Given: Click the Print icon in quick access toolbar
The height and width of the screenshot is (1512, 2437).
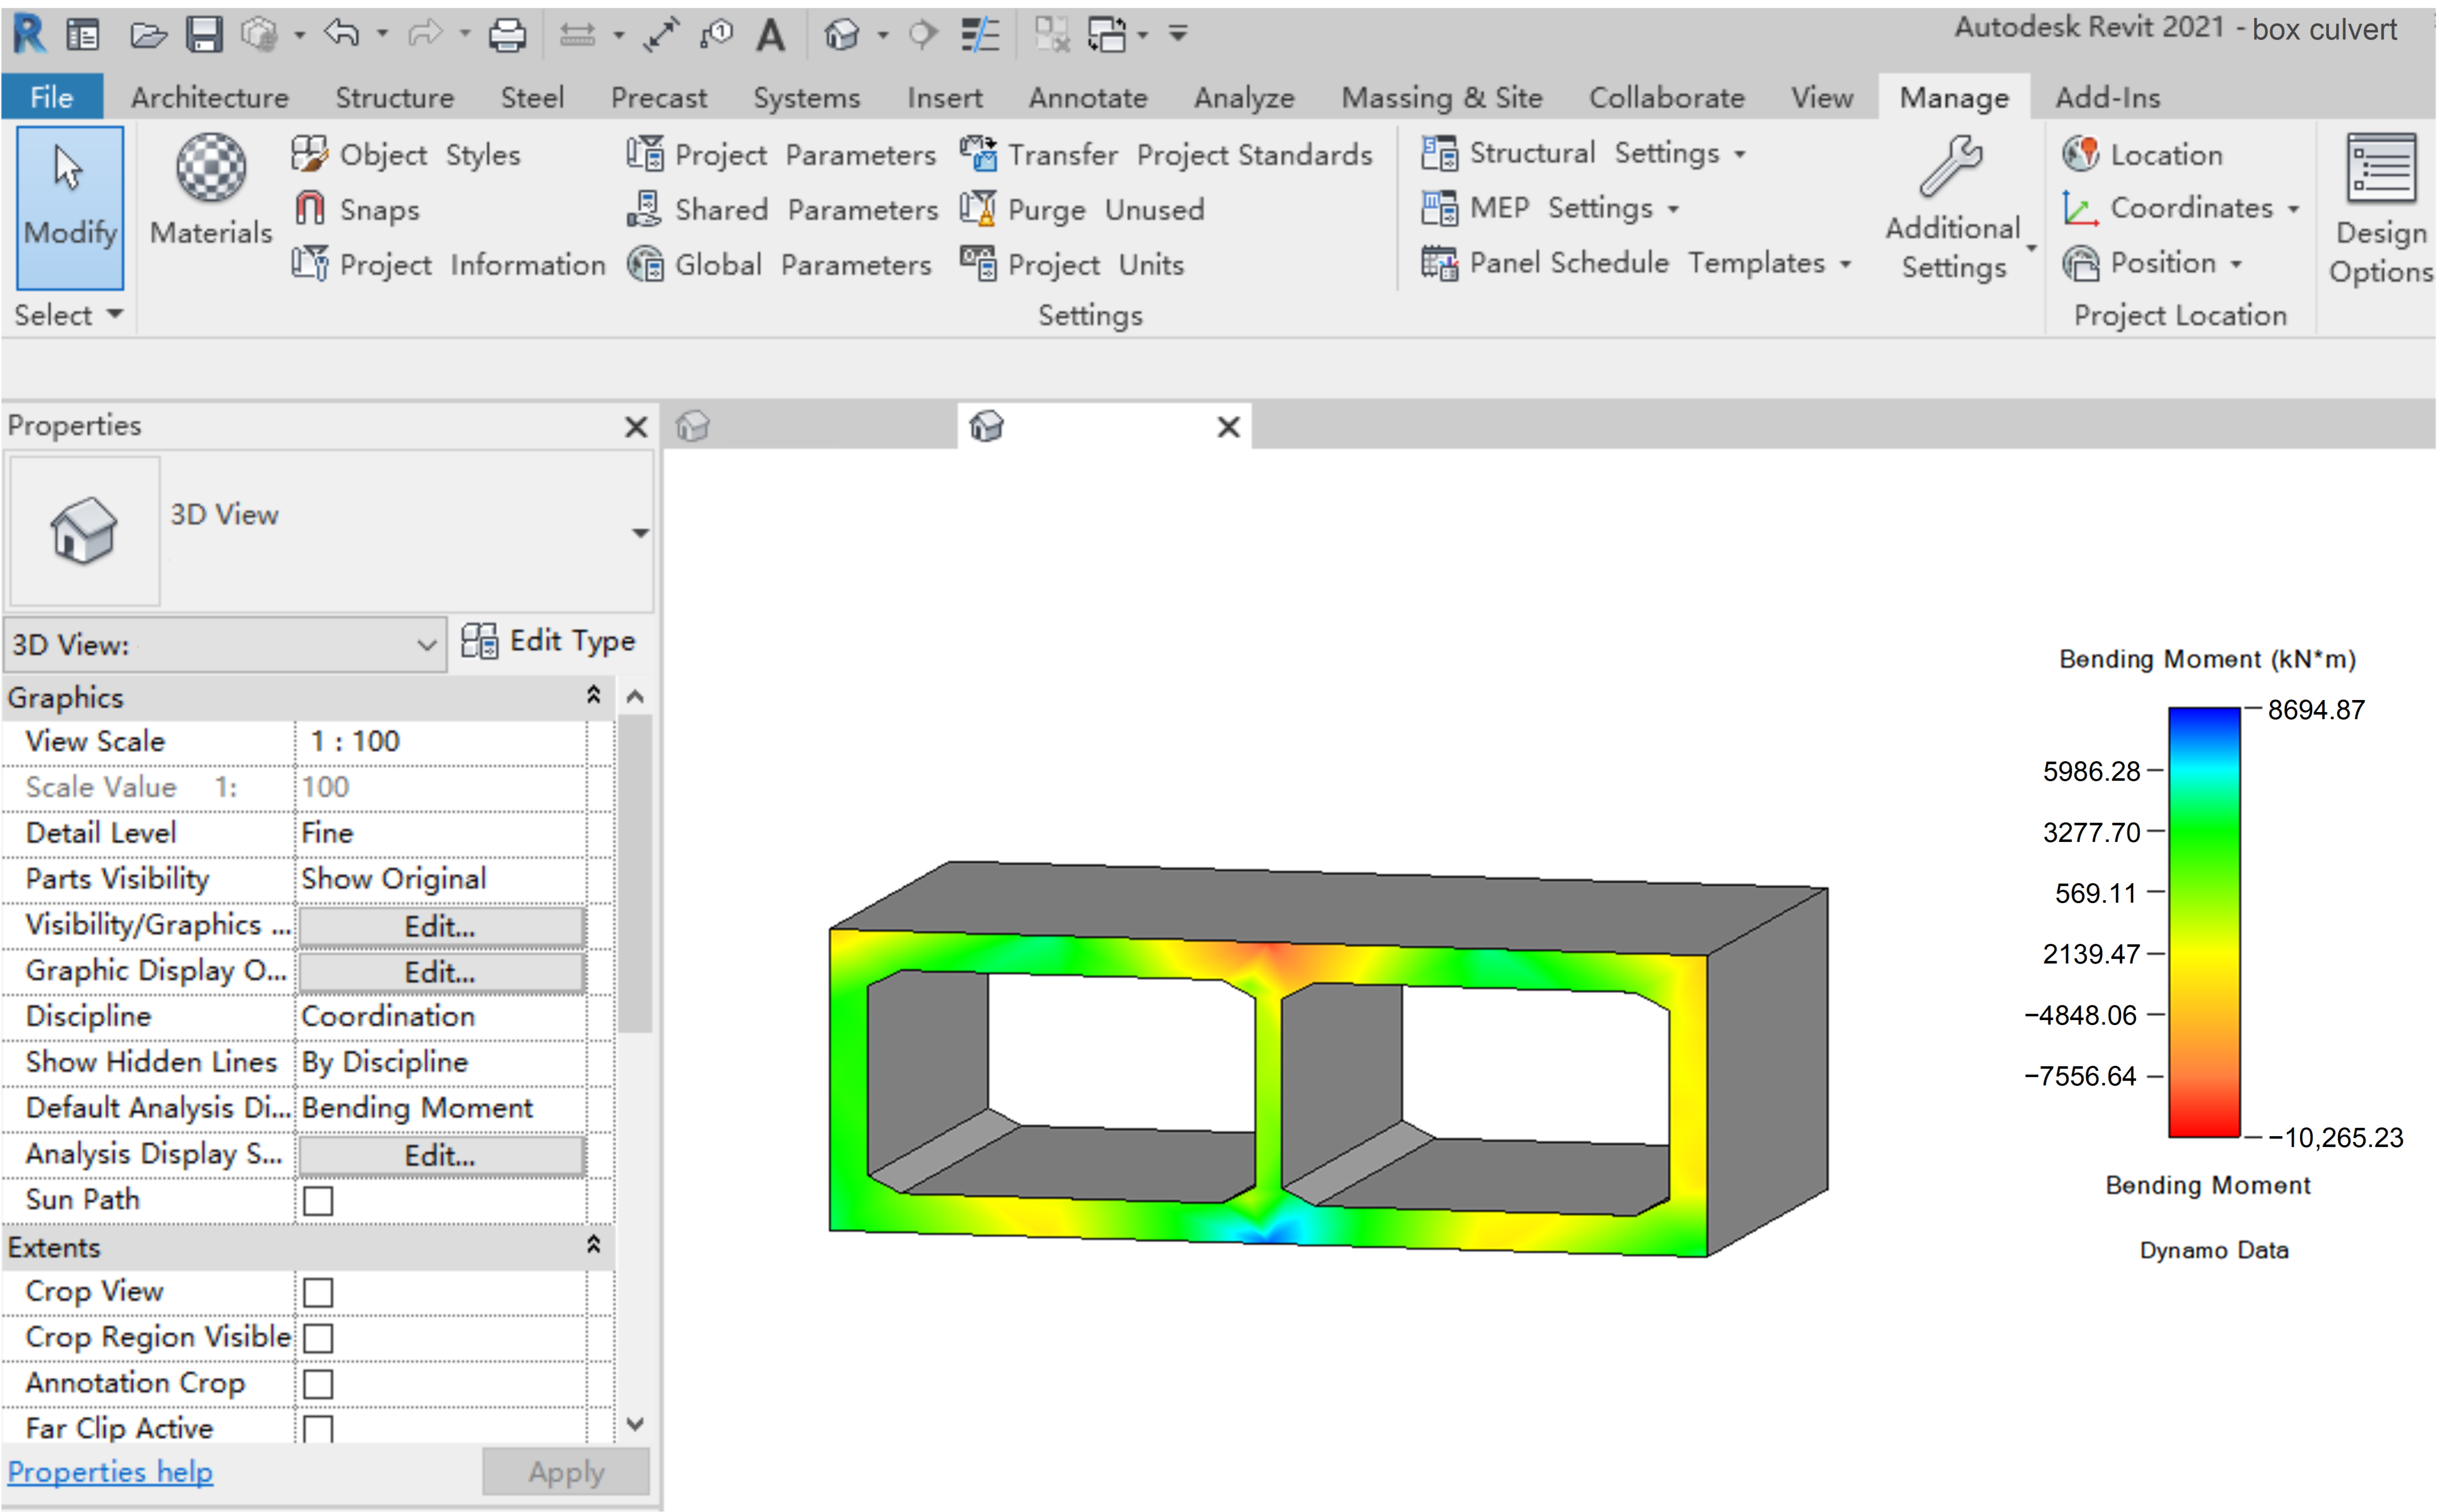Looking at the screenshot, I should (x=507, y=35).
